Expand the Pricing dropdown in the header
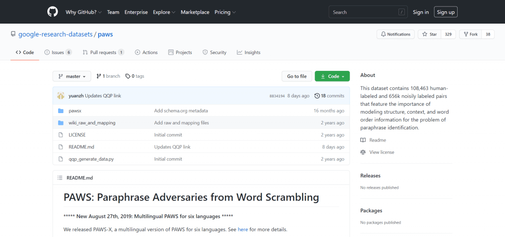 (225, 12)
